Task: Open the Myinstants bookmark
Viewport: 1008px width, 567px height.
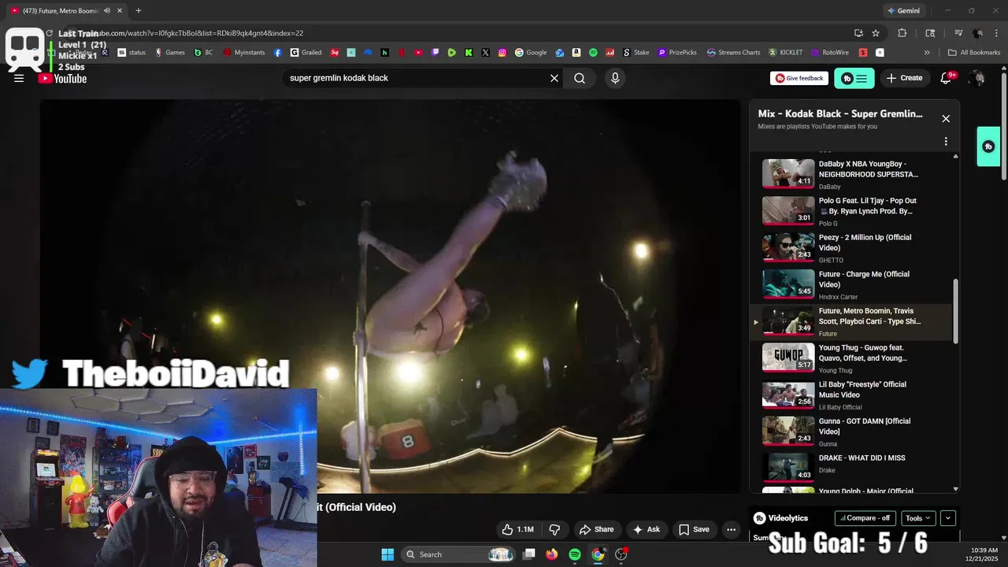Action: pos(243,53)
